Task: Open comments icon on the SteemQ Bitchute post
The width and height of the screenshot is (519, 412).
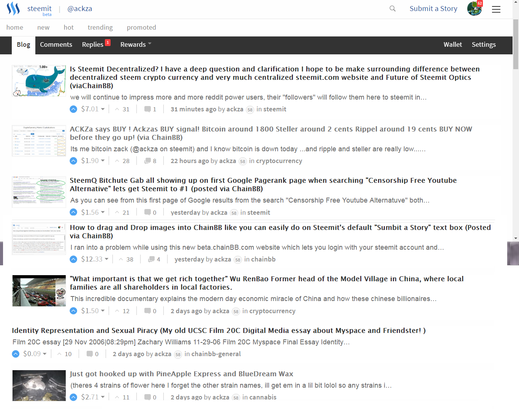Action: 147,212
